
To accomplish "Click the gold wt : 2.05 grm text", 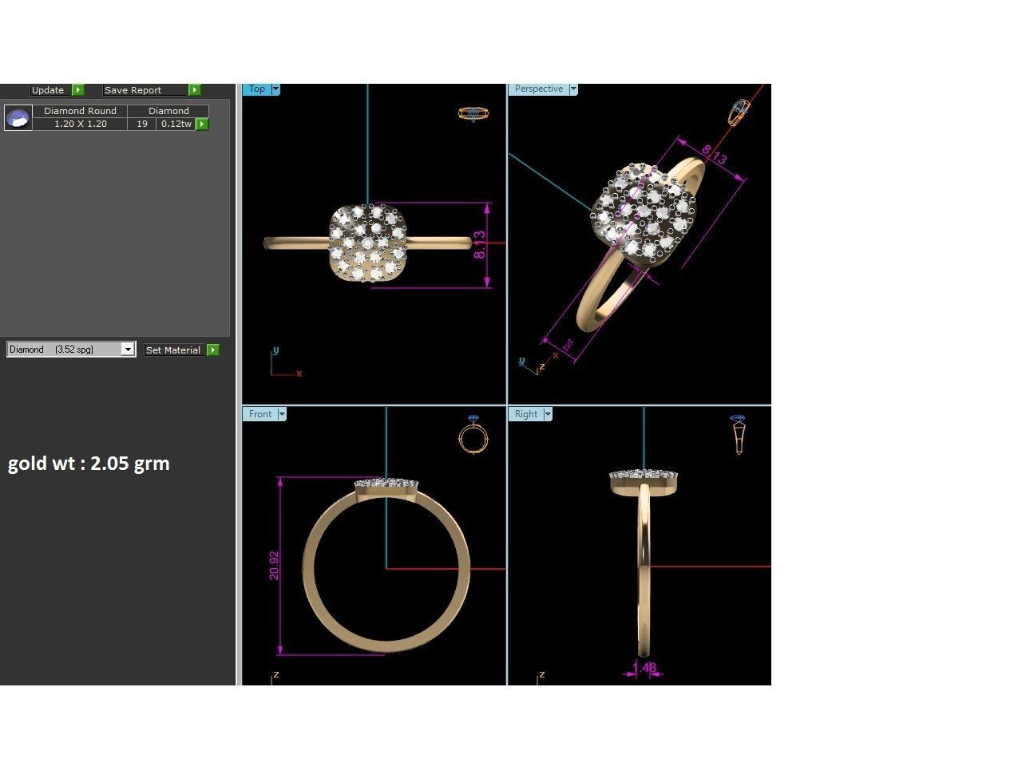I will (x=89, y=464).
